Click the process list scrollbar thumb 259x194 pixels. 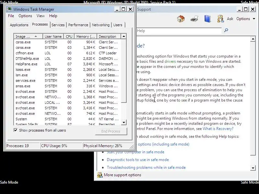[124, 71]
